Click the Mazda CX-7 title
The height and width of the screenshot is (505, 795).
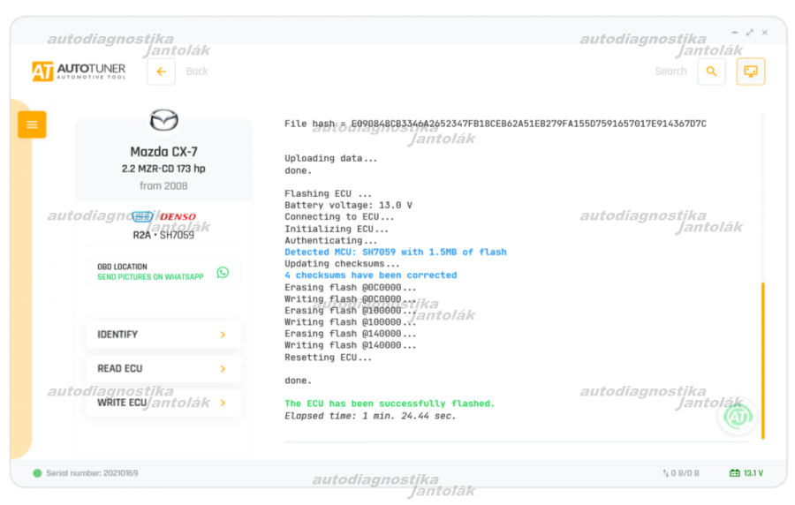point(163,152)
